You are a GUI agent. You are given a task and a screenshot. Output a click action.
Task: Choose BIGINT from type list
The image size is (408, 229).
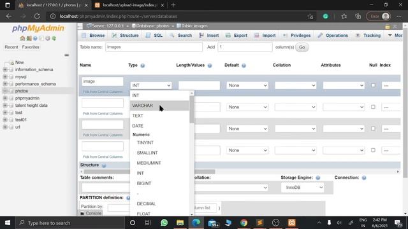click(x=159, y=183)
